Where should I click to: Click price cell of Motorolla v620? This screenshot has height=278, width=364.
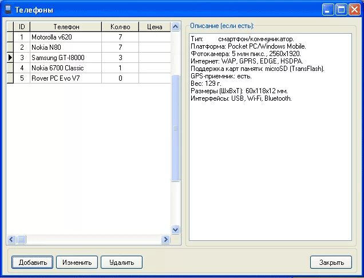[155, 37]
